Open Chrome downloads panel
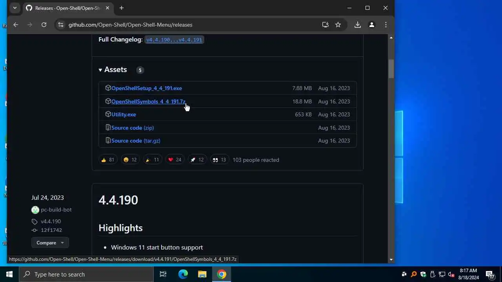This screenshot has height=282, width=502. [358, 25]
